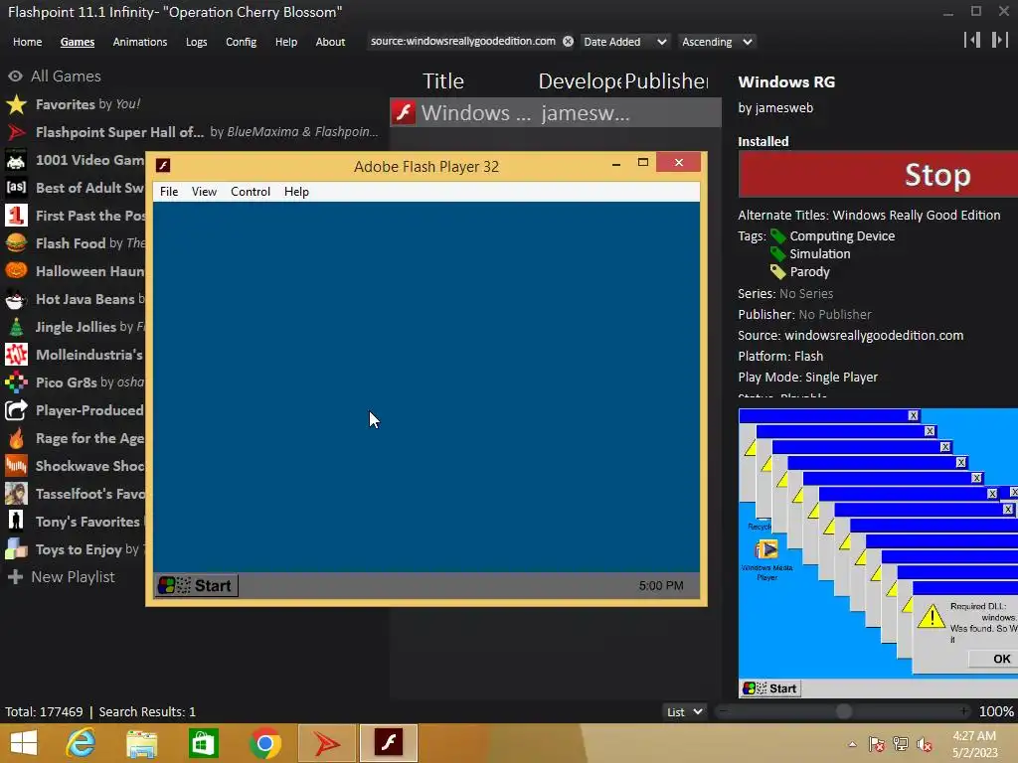The image size is (1018, 763).
Task: Open the List layout dropdown
Action: 684,711
